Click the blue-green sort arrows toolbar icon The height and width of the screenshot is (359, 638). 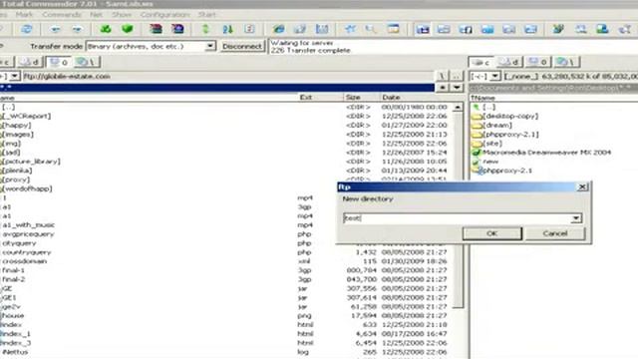227,29
